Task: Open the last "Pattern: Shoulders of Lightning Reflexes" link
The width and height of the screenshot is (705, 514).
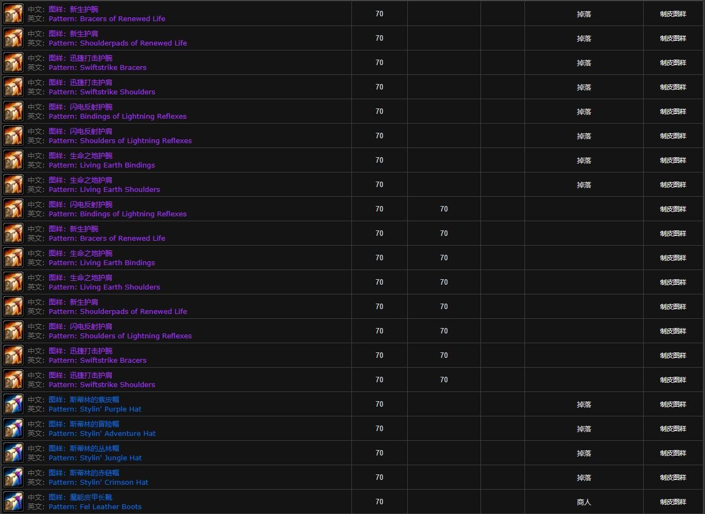Action: coord(120,336)
